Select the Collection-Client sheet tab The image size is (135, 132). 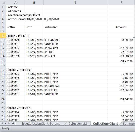106,123
